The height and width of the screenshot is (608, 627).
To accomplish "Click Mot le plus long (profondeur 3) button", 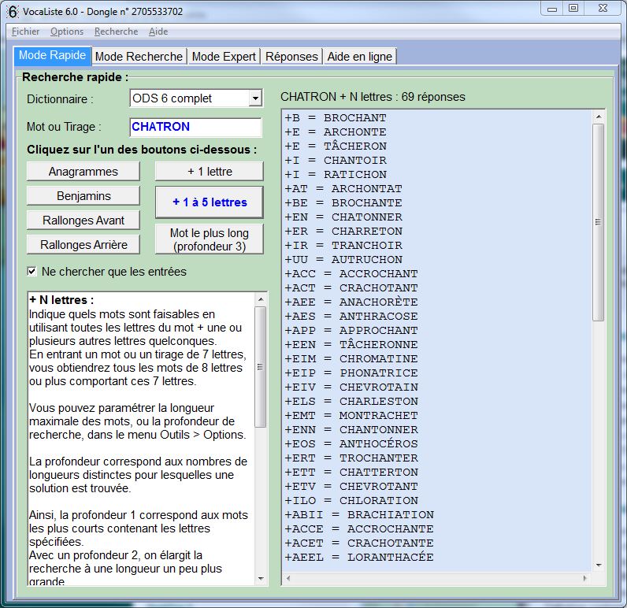I will coord(210,239).
